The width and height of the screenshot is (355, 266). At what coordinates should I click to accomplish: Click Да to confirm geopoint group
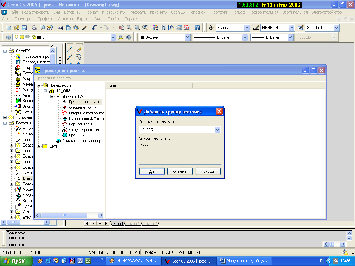[x=152, y=171]
